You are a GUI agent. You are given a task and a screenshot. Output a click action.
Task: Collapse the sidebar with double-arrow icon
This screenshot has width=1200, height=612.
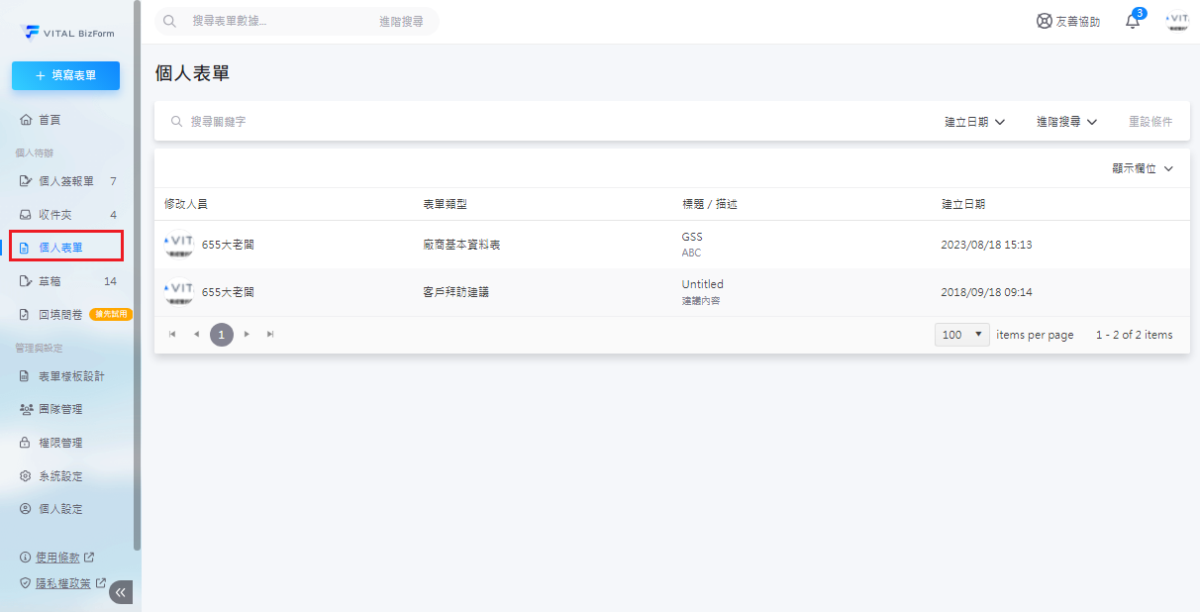coord(121,592)
